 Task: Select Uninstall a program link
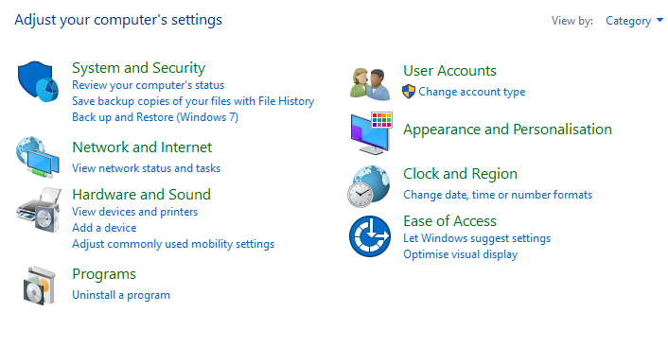pos(121,295)
